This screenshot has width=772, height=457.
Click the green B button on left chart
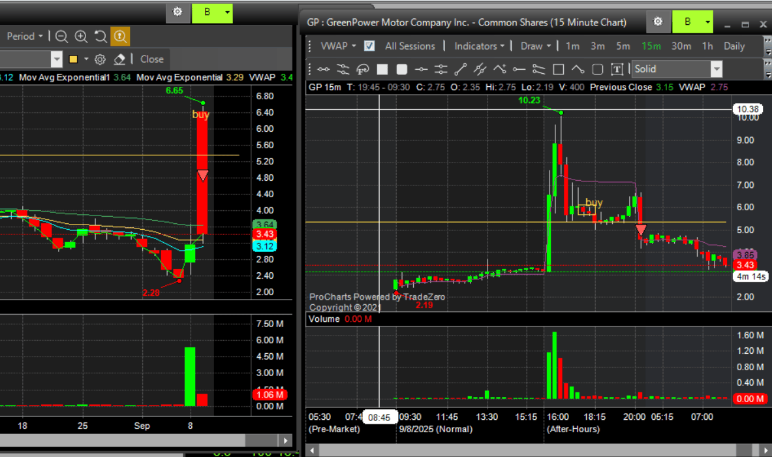click(x=207, y=12)
